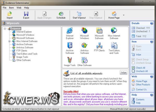Open Contents in the Help panel
Screen dimensions: 156x112
click(138, 100)
